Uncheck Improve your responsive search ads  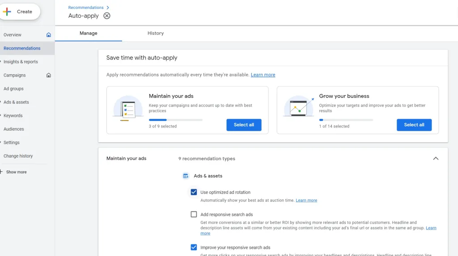(x=194, y=247)
